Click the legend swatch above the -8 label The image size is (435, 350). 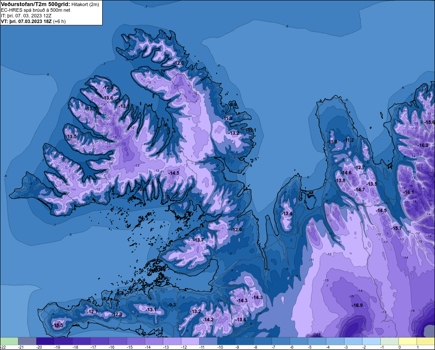[263, 341]
